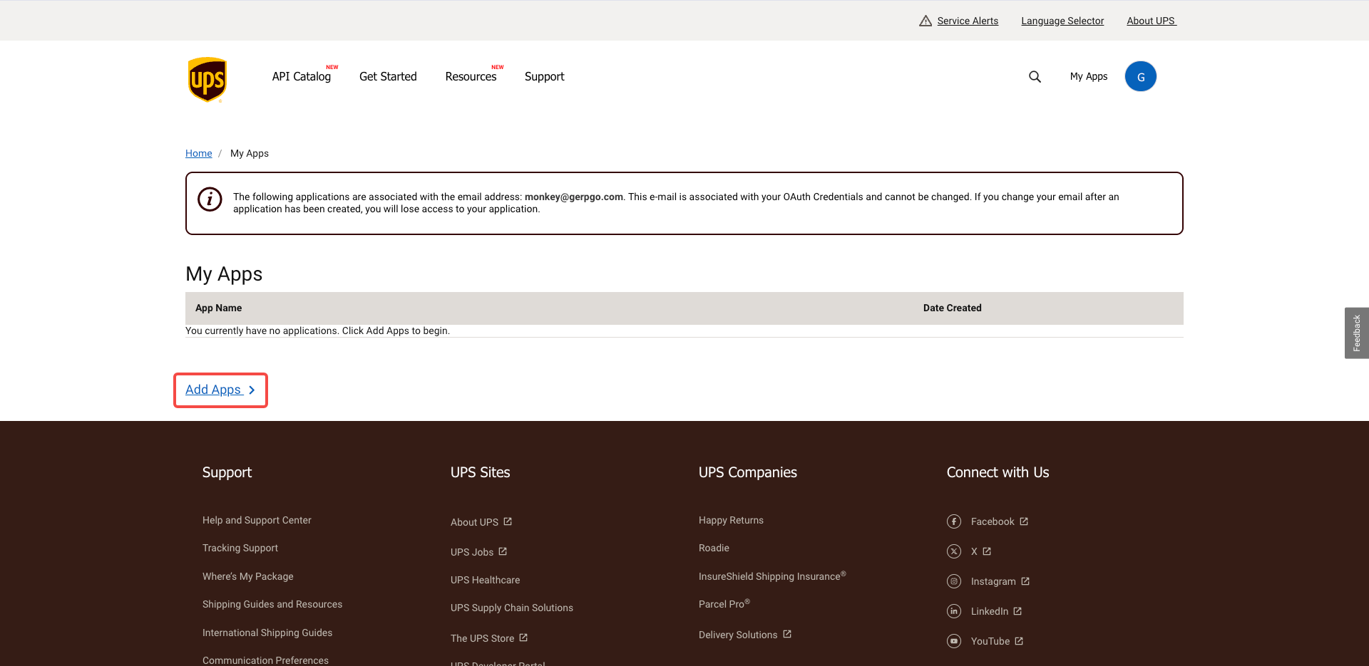Click My Apps in the breadcrumb

click(x=250, y=153)
